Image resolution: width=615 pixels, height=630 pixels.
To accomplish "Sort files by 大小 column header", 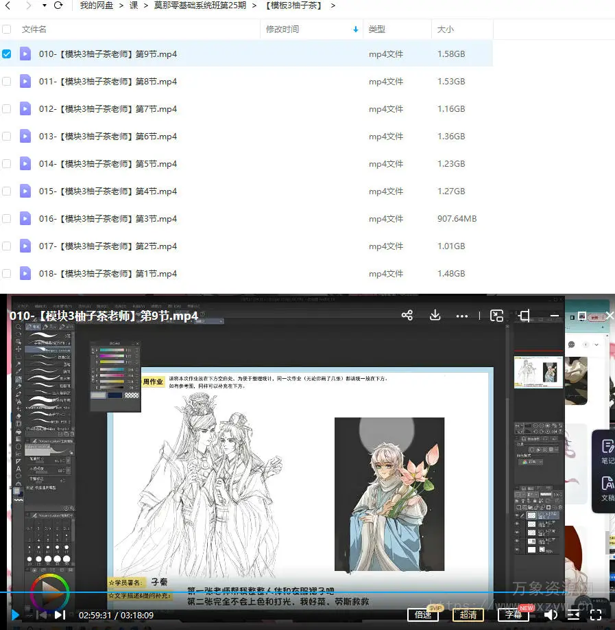I will pos(446,30).
